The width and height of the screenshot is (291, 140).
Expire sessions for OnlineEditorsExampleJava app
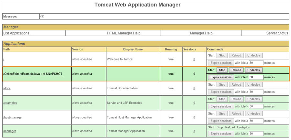(221, 77)
